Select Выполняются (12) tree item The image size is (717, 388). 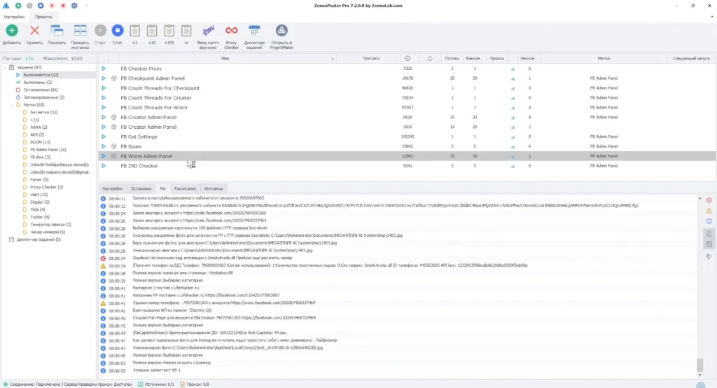41,74
